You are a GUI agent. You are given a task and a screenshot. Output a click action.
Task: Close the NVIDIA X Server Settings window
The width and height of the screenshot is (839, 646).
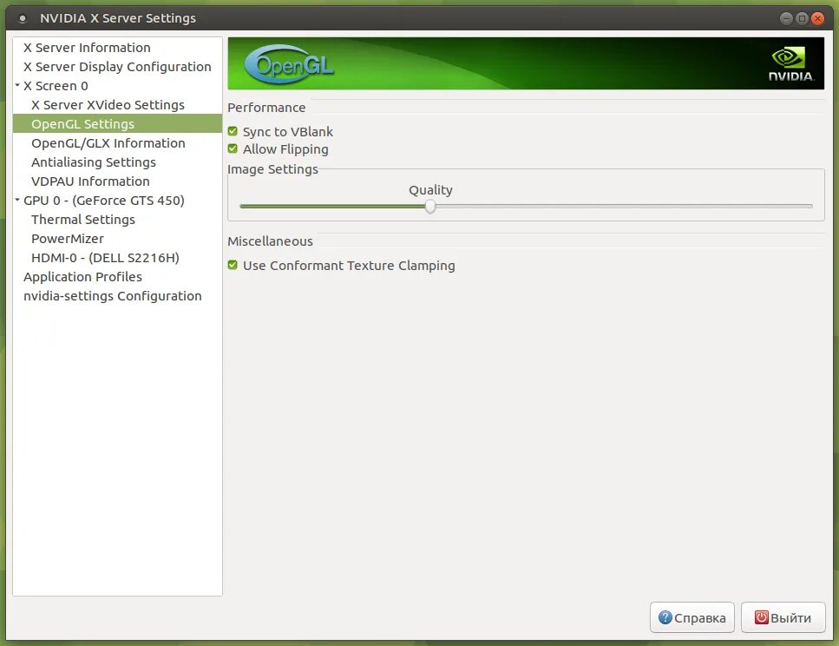pyautogui.click(x=817, y=19)
